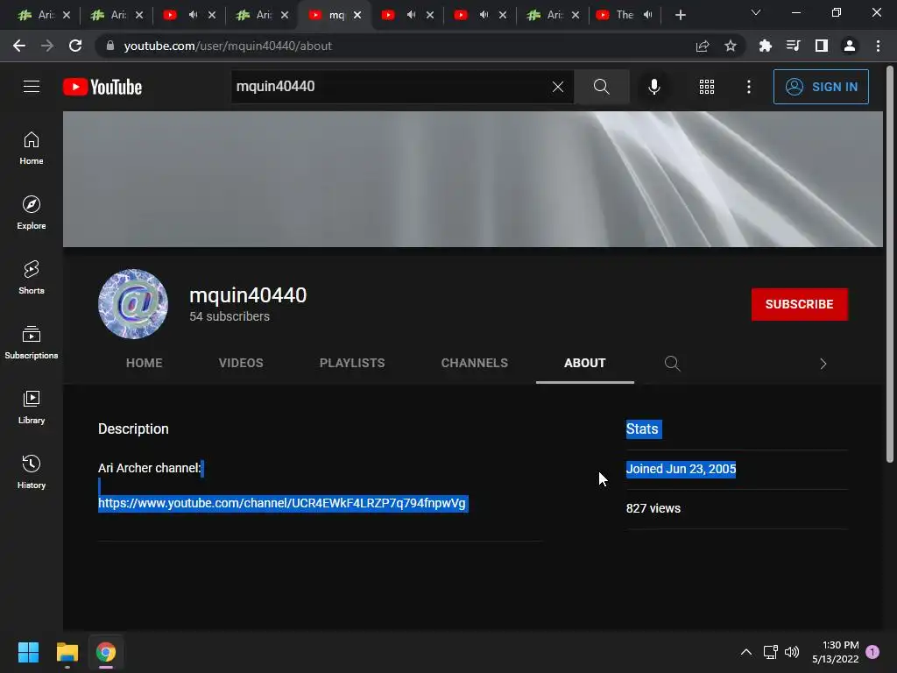Open History in the left sidebar

(x=32, y=471)
